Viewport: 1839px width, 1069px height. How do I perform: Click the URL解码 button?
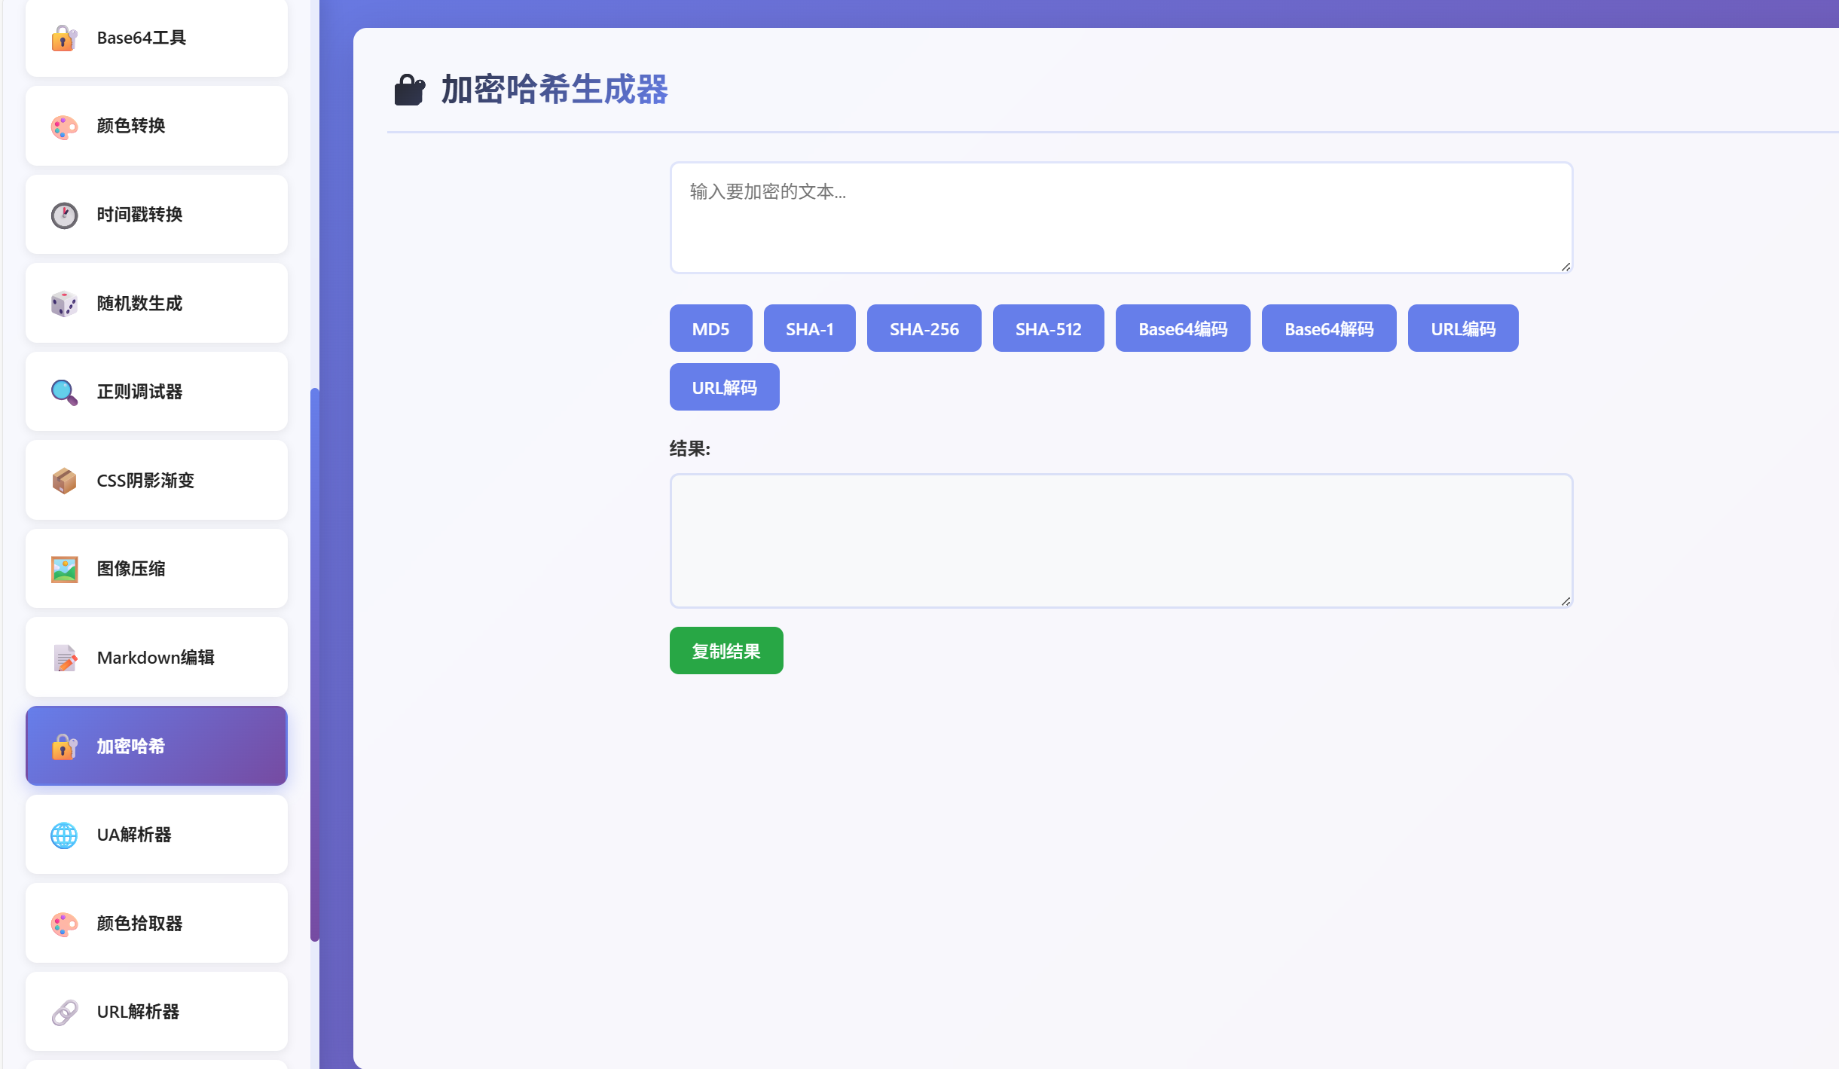pyautogui.click(x=724, y=386)
